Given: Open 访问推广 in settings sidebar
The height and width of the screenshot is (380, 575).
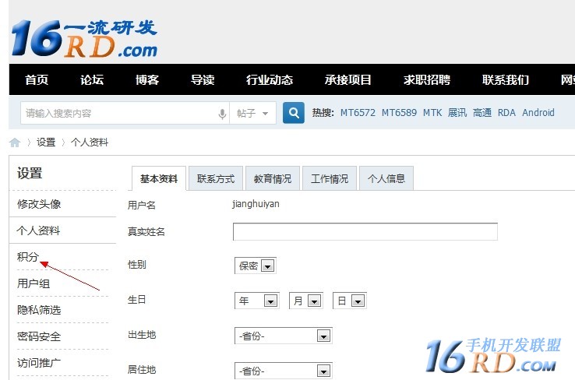Looking at the screenshot, I should point(39,363).
